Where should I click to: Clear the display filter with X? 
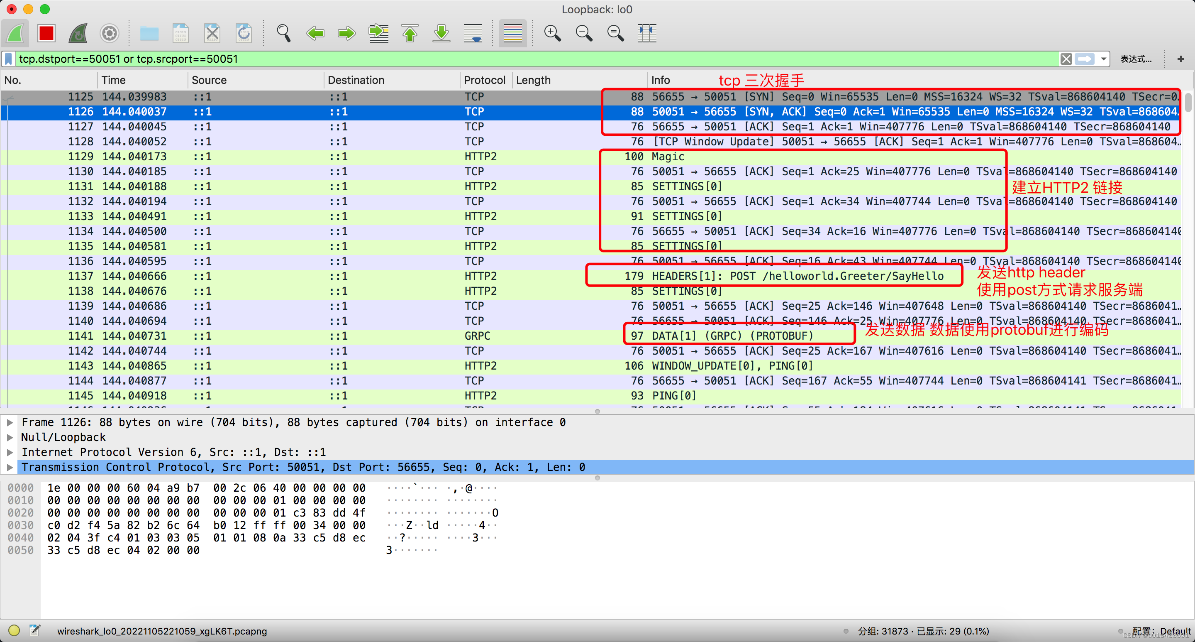click(x=1066, y=59)
